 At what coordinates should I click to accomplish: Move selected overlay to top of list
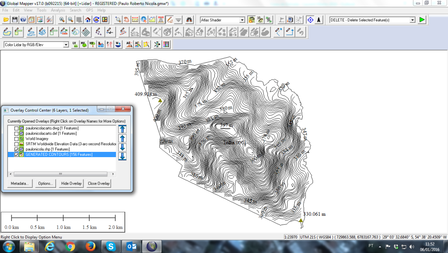pyautogui.click(x=122, y=129)
